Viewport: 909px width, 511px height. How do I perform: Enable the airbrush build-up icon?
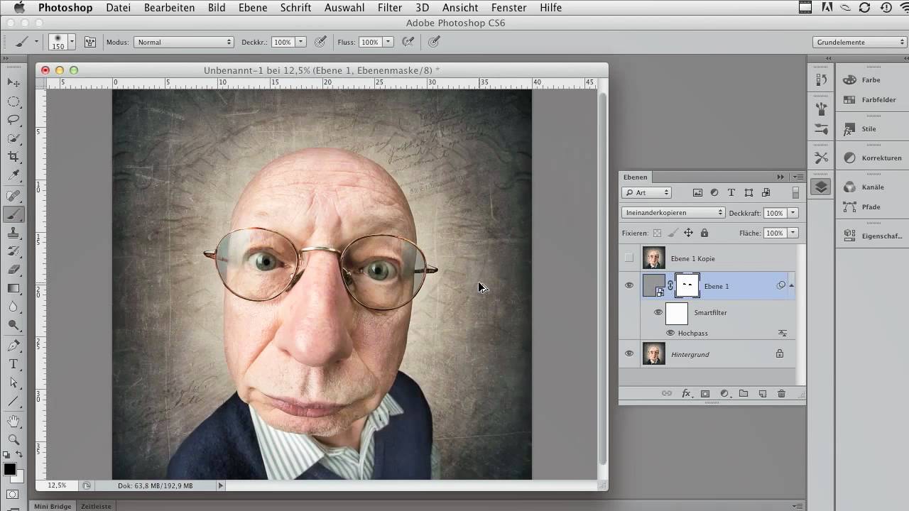point(408,42)
